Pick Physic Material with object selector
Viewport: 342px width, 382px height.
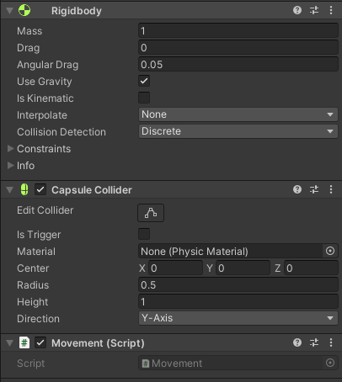[330, 251]
